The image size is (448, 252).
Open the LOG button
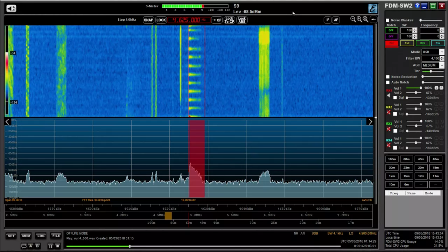(x=41, y=236)
